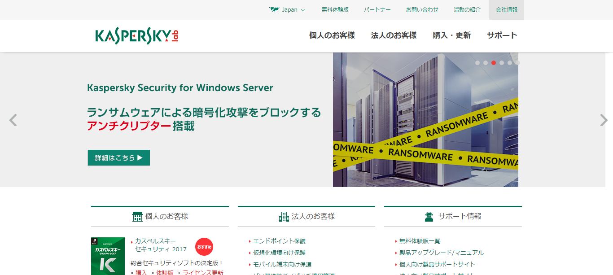Viewport: 613px width, 275px height.
Task: Follow the 購入 purchase link
Action: tap(141, 272)
